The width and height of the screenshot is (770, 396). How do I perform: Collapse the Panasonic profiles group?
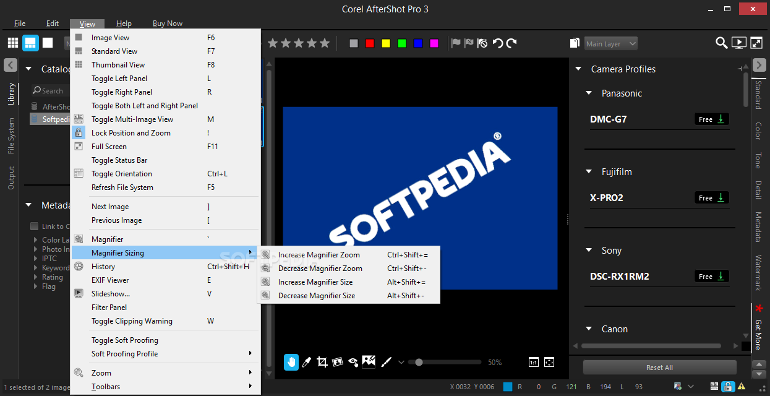[x=589, y=93]
